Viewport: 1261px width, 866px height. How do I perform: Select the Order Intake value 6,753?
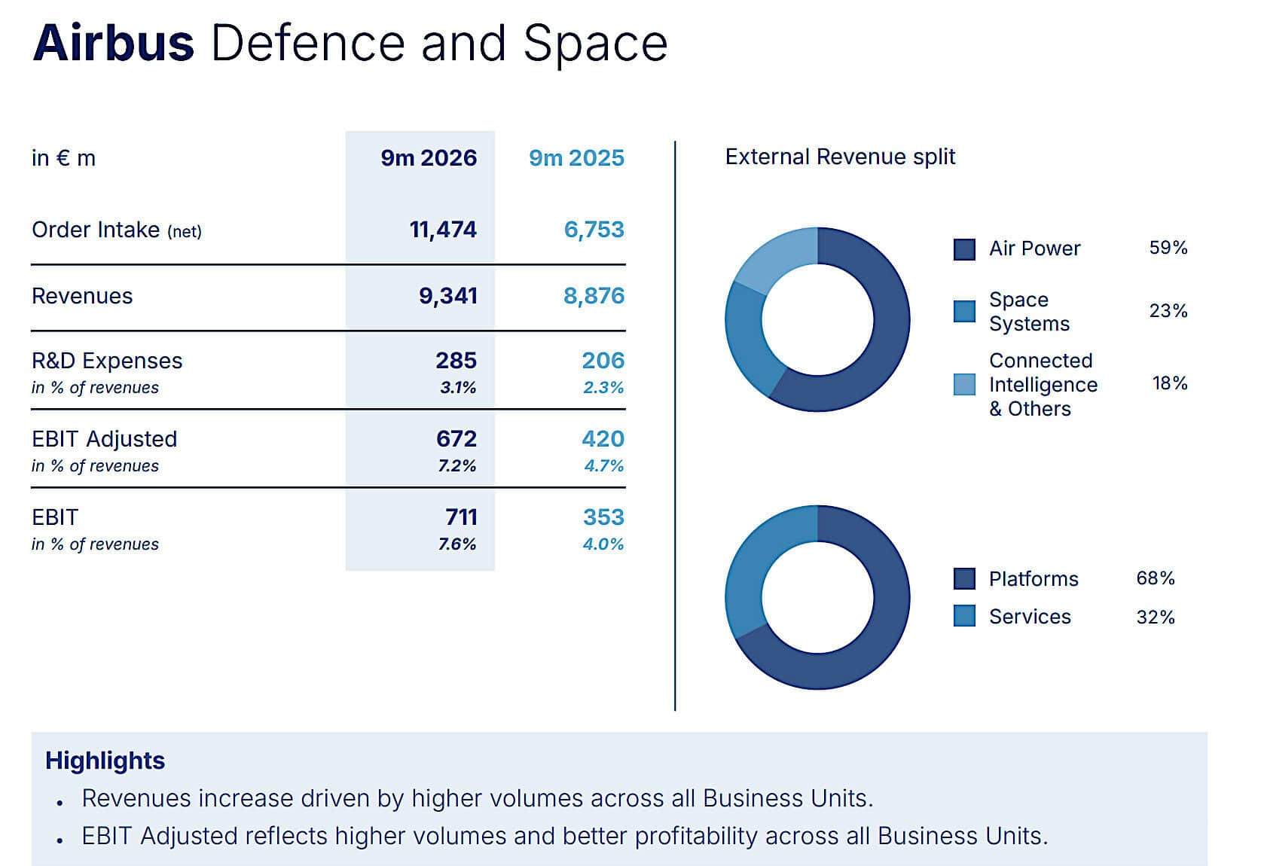point(594,229)
